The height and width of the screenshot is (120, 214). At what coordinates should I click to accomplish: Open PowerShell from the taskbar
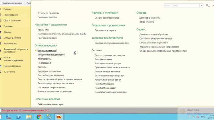point(19,117)
